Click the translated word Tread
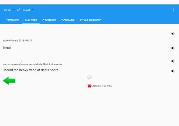 click(7, 48)
